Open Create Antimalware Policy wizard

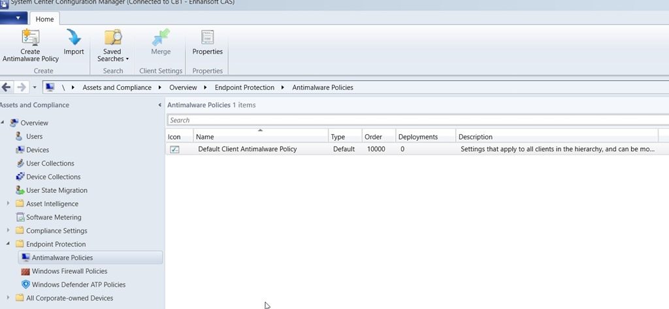coord(30,46)
